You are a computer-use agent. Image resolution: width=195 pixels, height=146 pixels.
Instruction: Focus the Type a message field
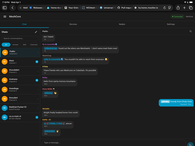point(114,143)
